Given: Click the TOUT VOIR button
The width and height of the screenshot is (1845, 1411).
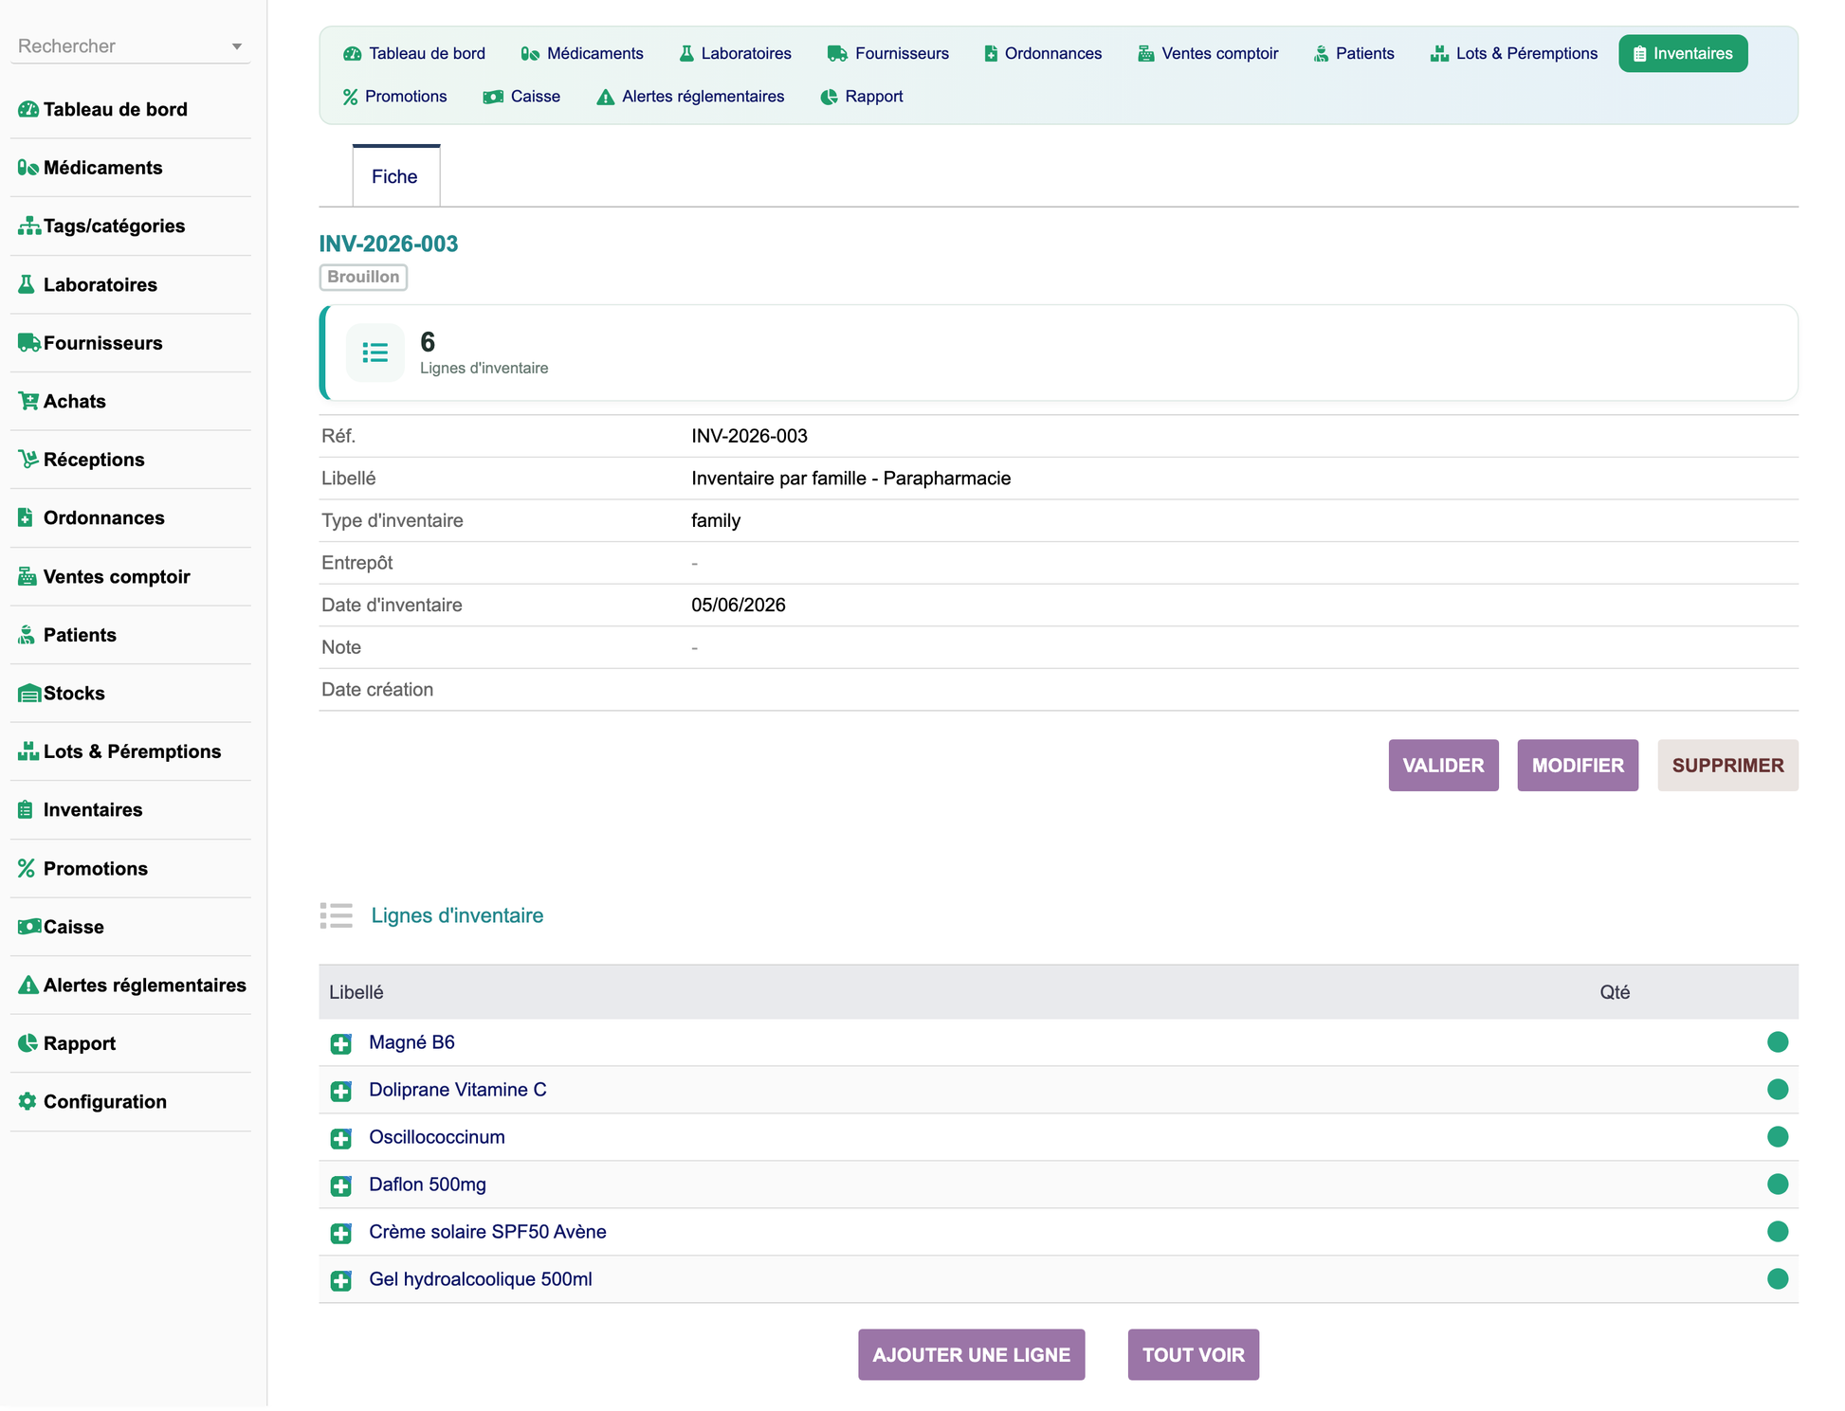Looking at the screenshot, I should pyautogui.click(x=1193, y=1355).
